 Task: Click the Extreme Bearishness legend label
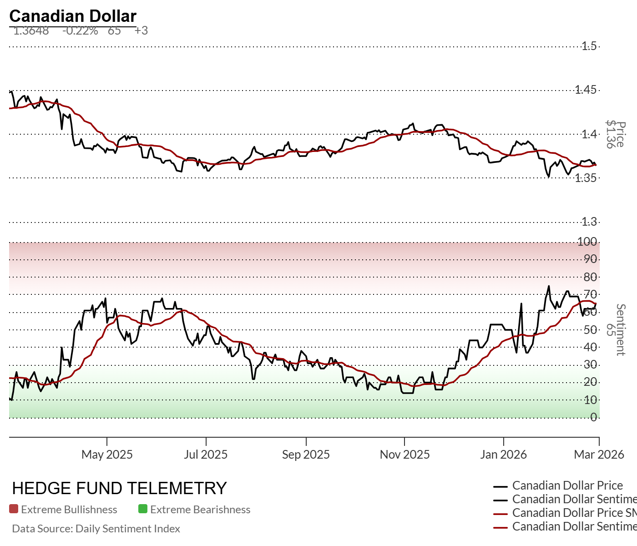200,510
